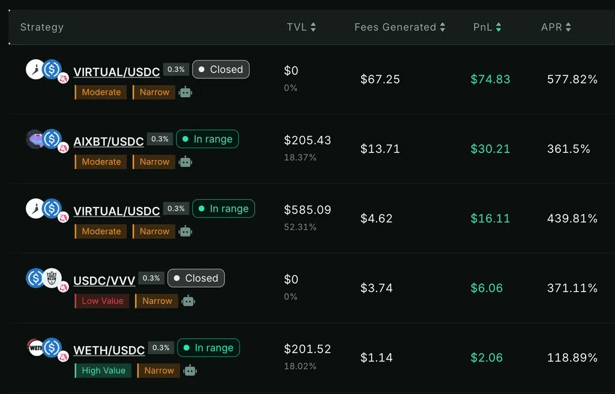Toggle the Closed status pill on VIRTUAL/USDC
The height and width of the screenshot is (394, 615).
[x=220, y=69]
